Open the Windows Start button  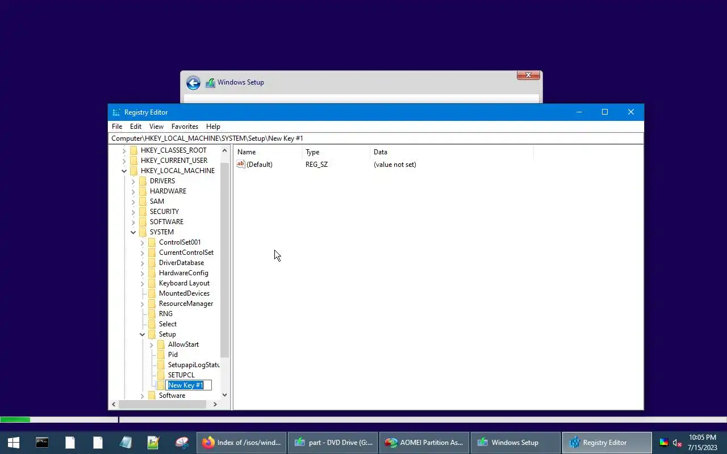click(x=14, y=443)
